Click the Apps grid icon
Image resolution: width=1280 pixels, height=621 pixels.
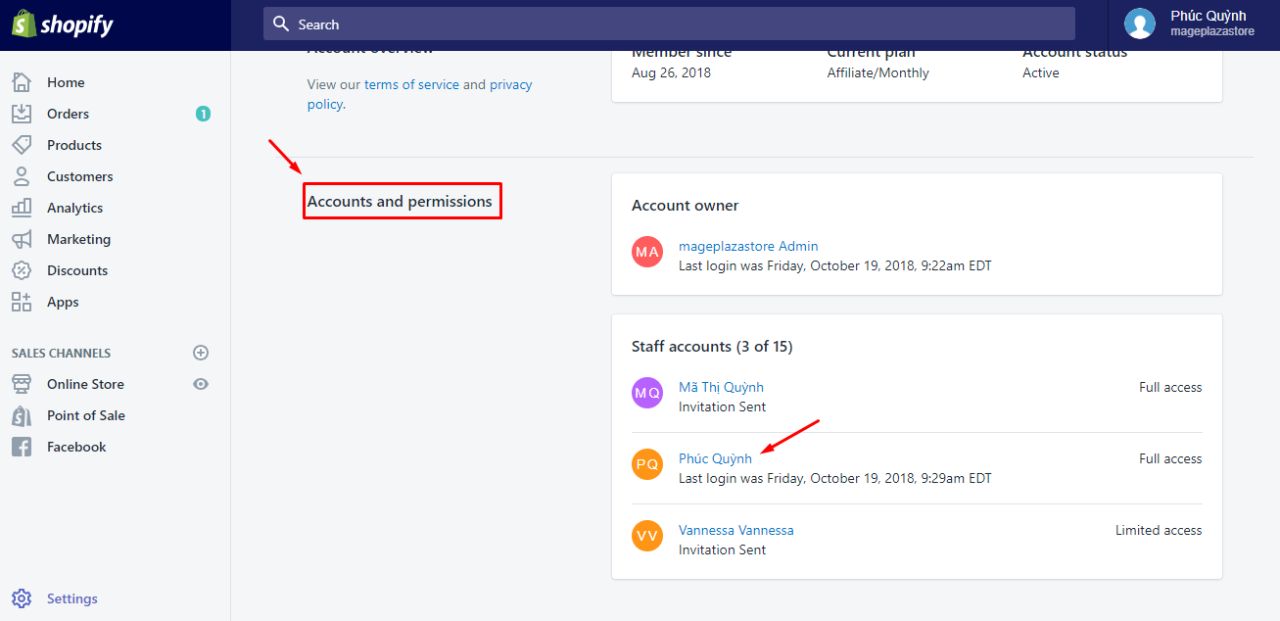22,302
